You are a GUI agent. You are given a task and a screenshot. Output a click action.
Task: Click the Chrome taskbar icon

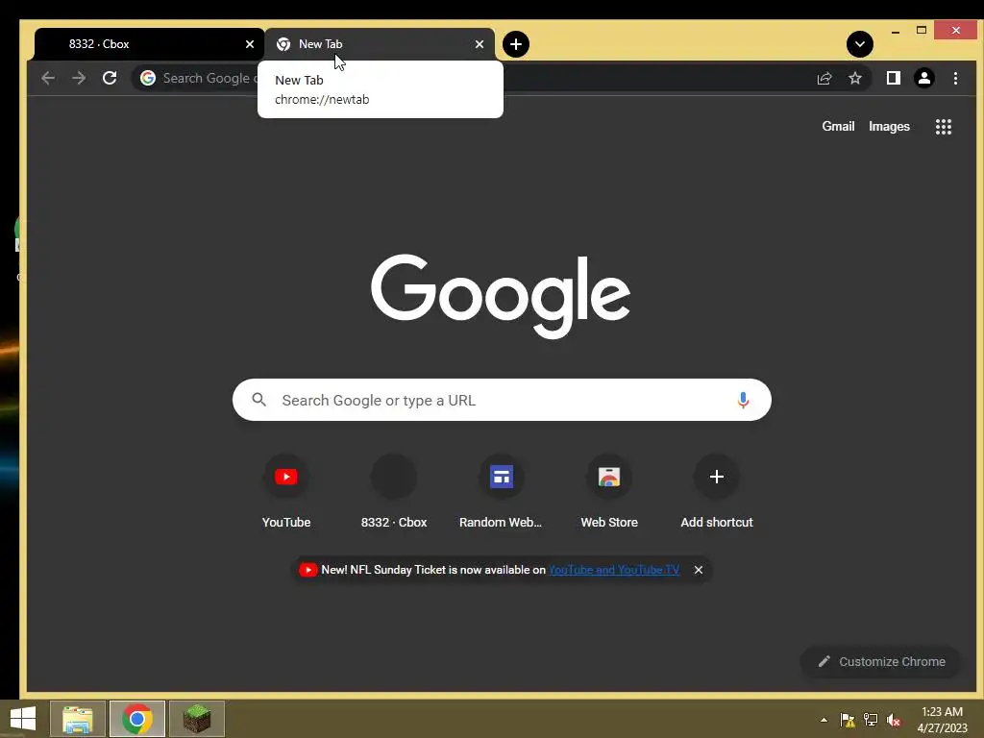[x=137, y=719]
